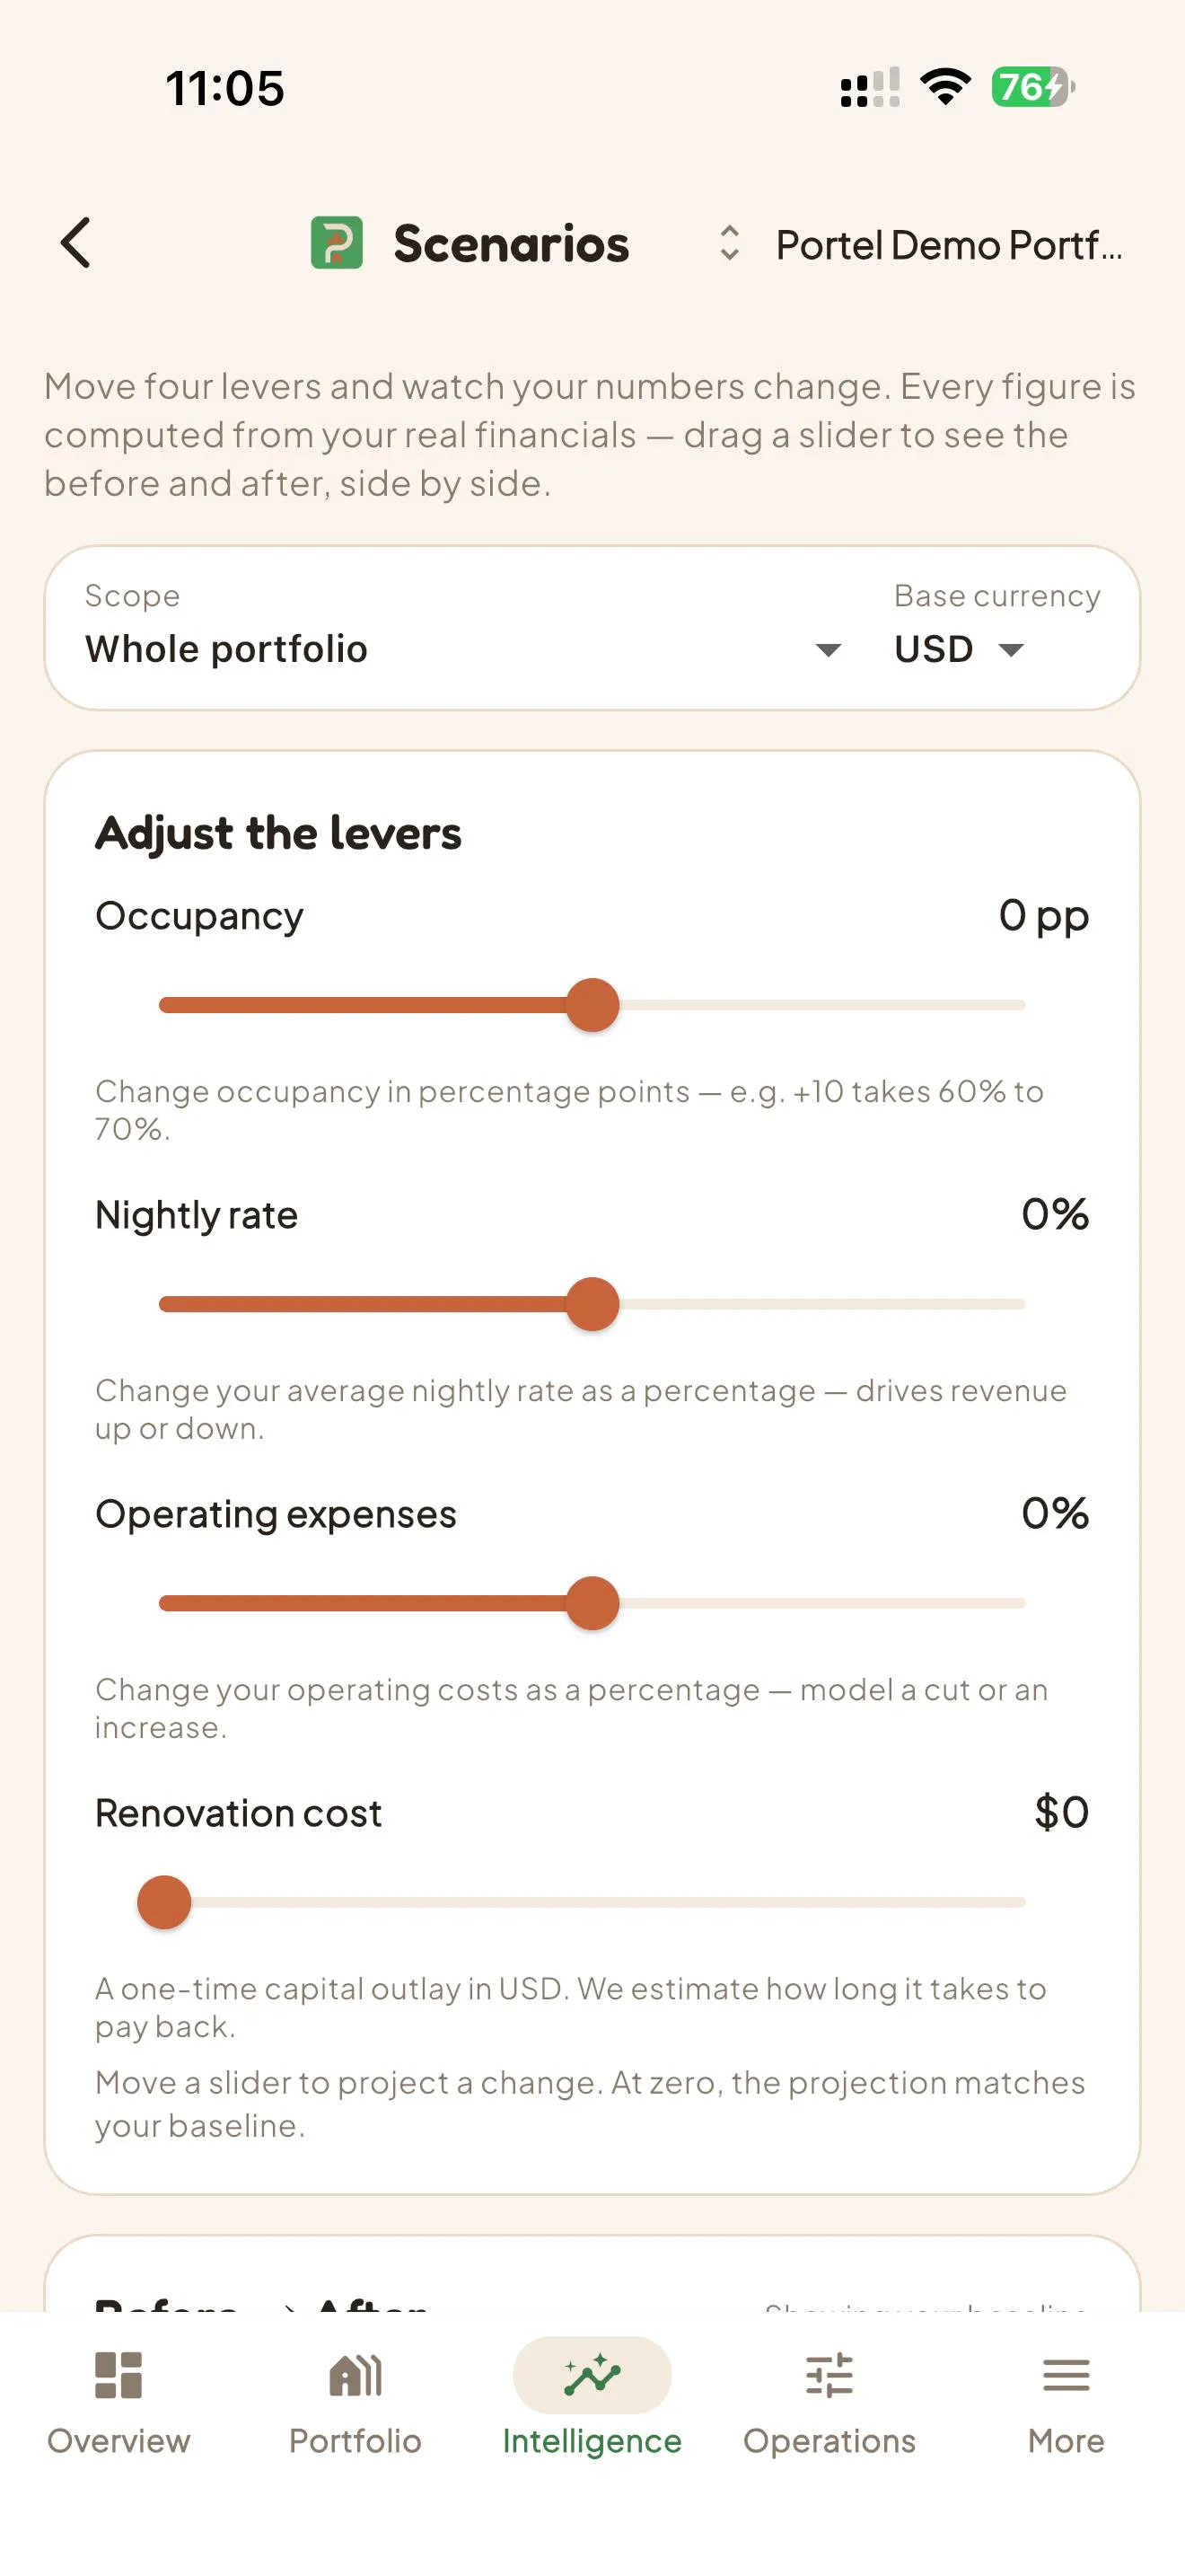The height and width of the screenshot is (2576, 1185).
Task: Open the More hamburger menu icon
Action: pos(1065,2374)
